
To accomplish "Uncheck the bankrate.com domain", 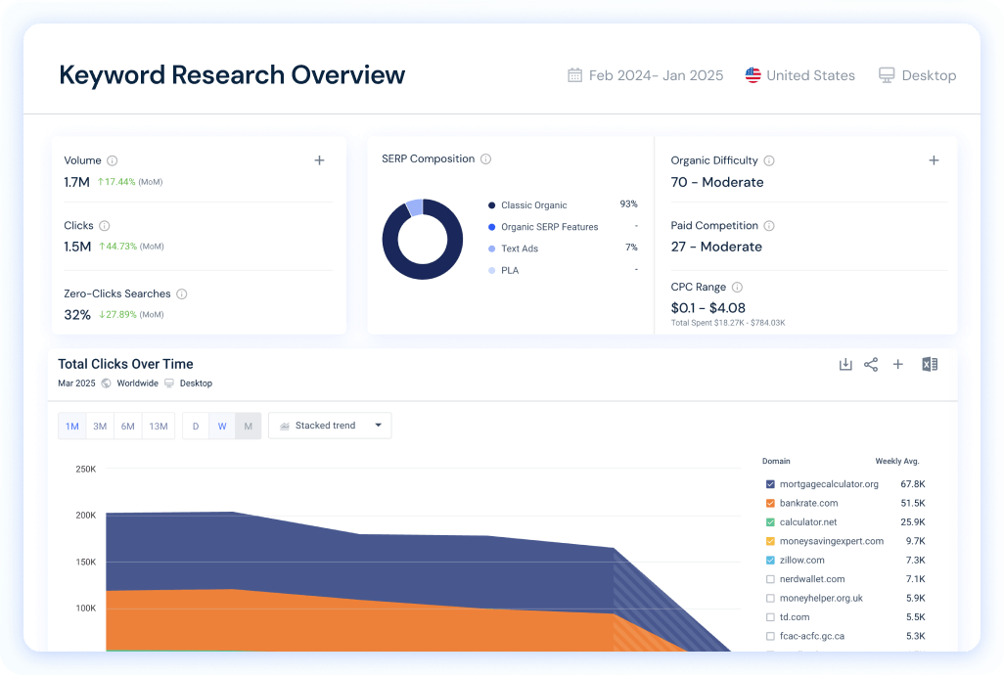I will point(771,503).
